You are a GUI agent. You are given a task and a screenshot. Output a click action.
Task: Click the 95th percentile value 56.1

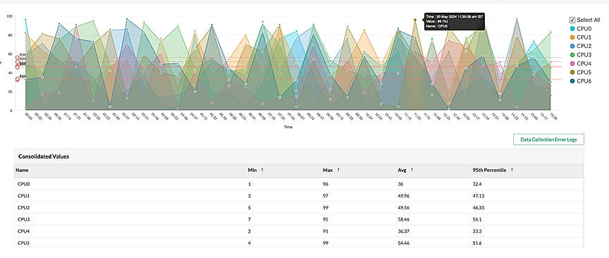(477, 219)
